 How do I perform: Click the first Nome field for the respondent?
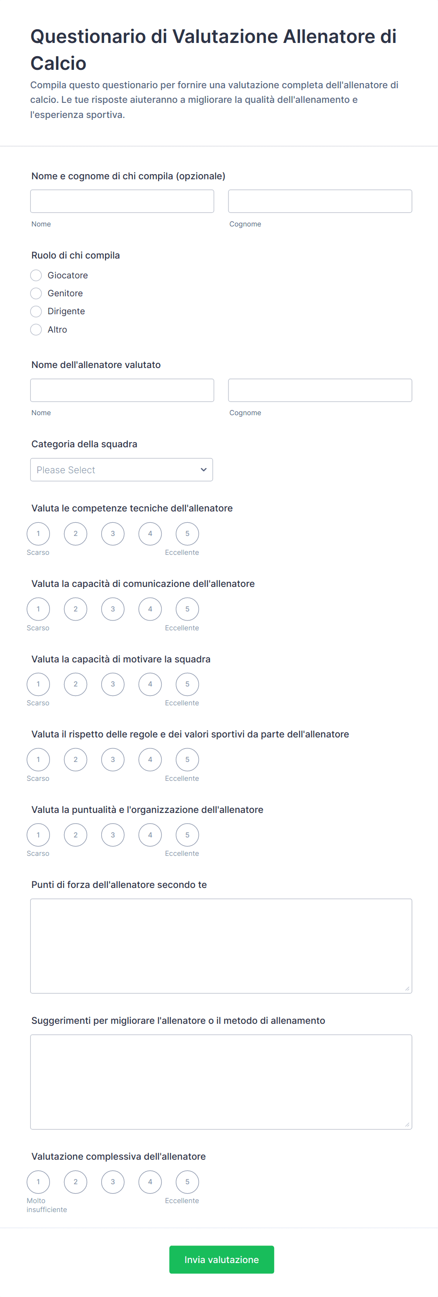(122, 201)
